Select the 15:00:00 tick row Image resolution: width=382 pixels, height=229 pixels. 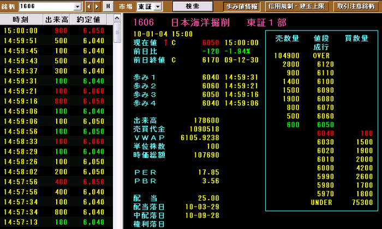pyautogui.click(x=56, y=31)
